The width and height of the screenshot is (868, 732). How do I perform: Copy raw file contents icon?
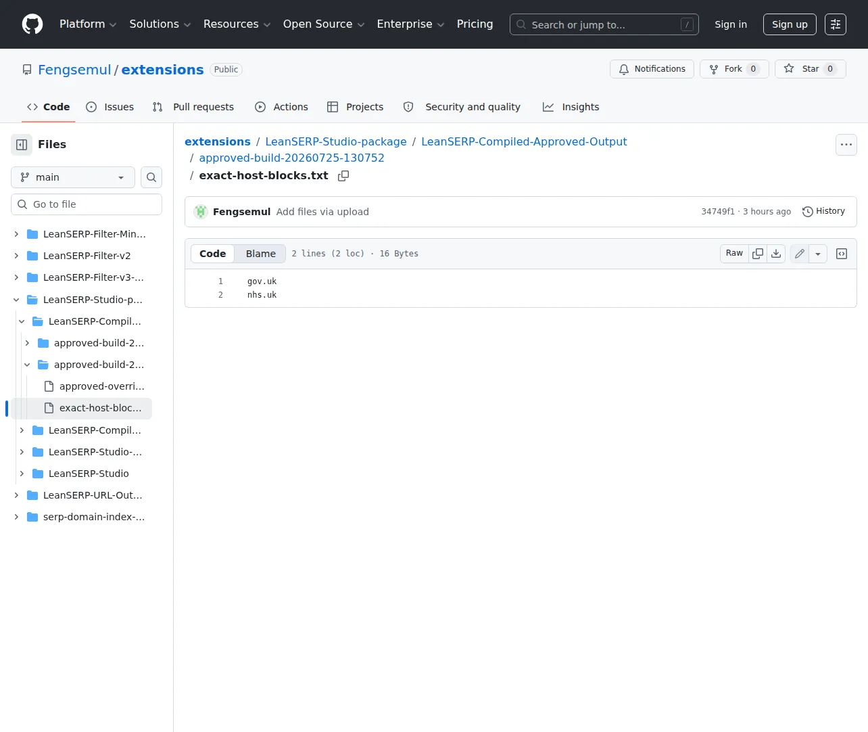pyautogui.click(x=758, y=254)
